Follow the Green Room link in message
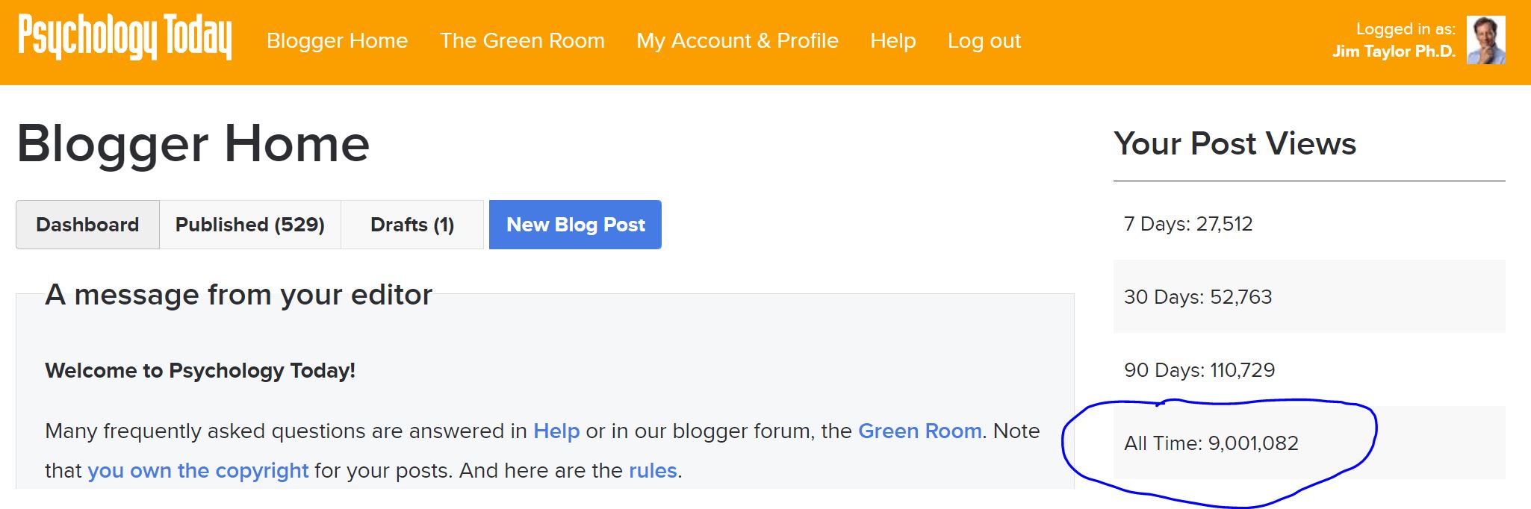Viewport: 1531px width, 509px height. 919,431
